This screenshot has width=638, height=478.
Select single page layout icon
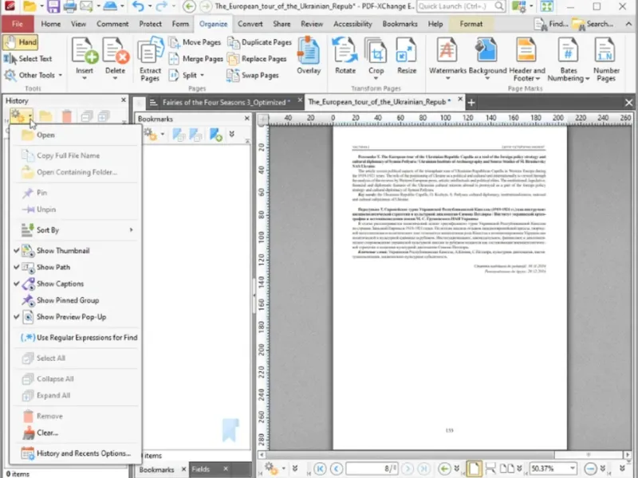tap(474, 468)
